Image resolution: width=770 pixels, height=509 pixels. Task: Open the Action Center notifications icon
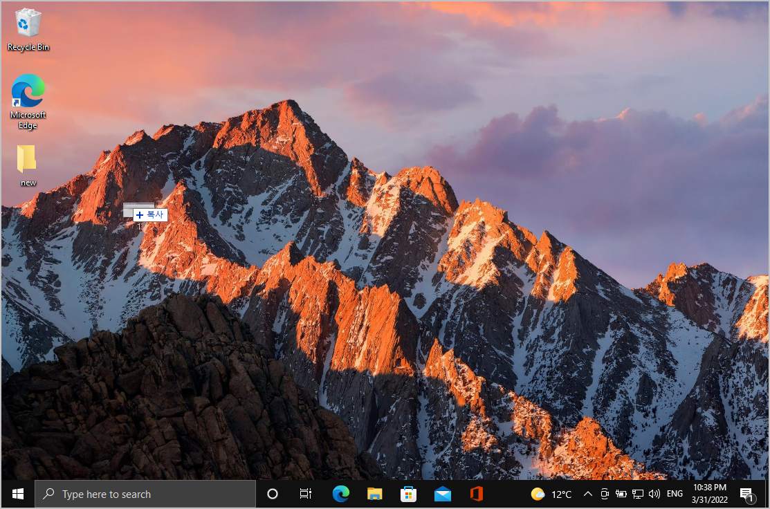[x=747, y=494]
